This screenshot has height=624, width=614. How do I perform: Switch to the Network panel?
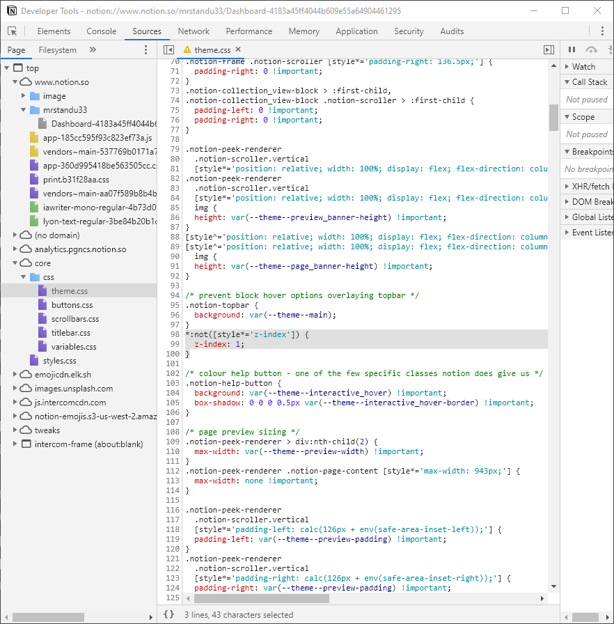click(193, 31)
